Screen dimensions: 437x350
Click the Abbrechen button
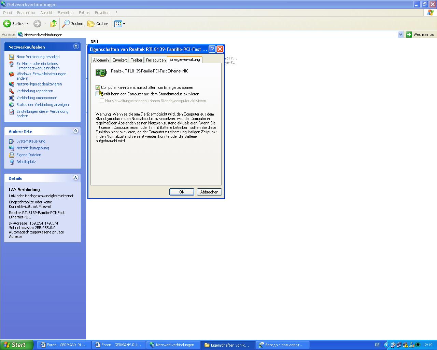[x=209, y=192]
